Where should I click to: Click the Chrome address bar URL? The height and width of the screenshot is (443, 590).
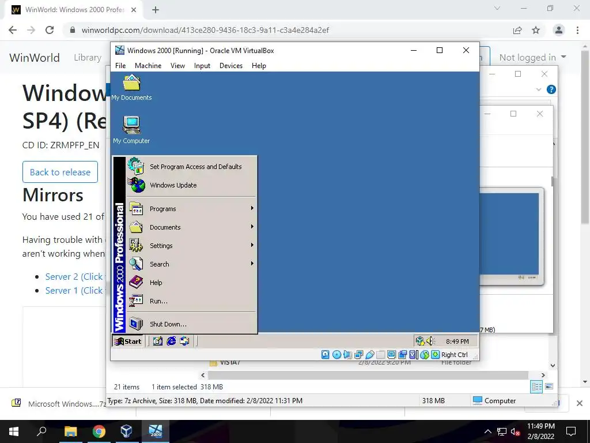(205, 30)
